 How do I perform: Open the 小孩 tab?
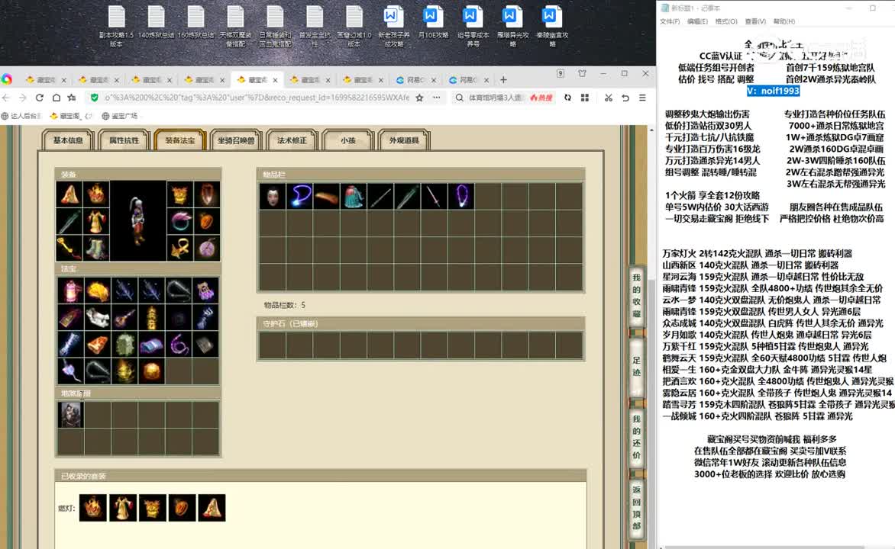[x=347, y=140]
